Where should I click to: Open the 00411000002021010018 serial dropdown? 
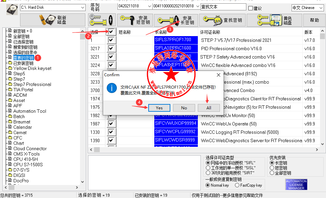point(197,6)
